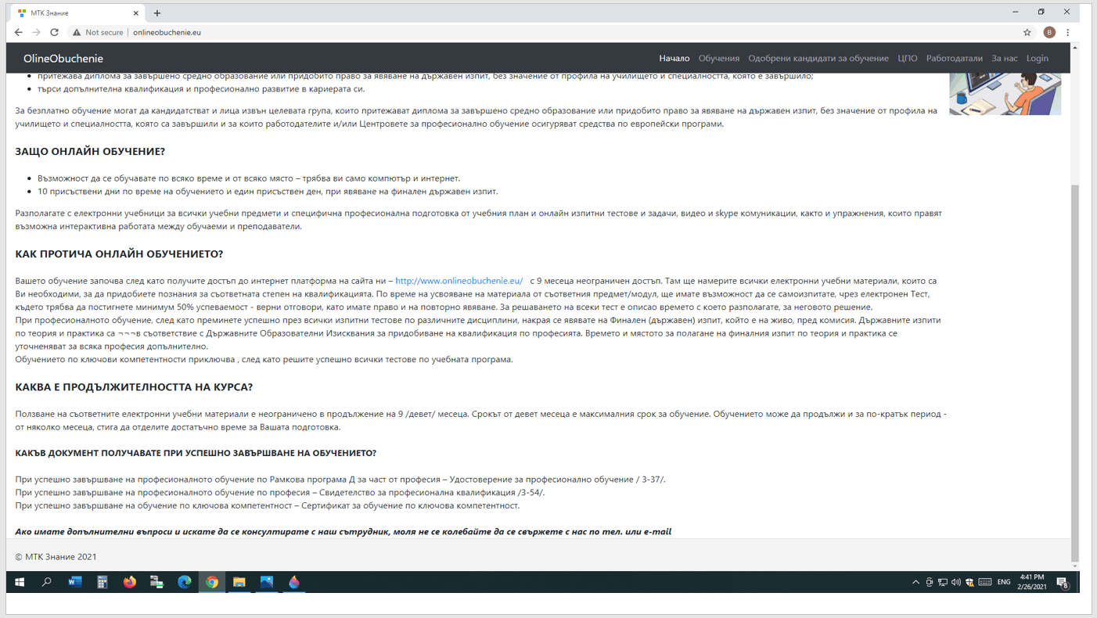Click the Login link in navbar
Screen dimensions: 1097x618
[1038, 59]
